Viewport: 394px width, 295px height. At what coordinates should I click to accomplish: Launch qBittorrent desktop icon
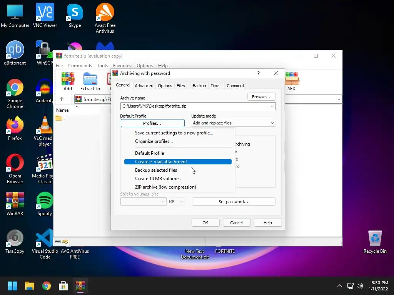[15, 53]
